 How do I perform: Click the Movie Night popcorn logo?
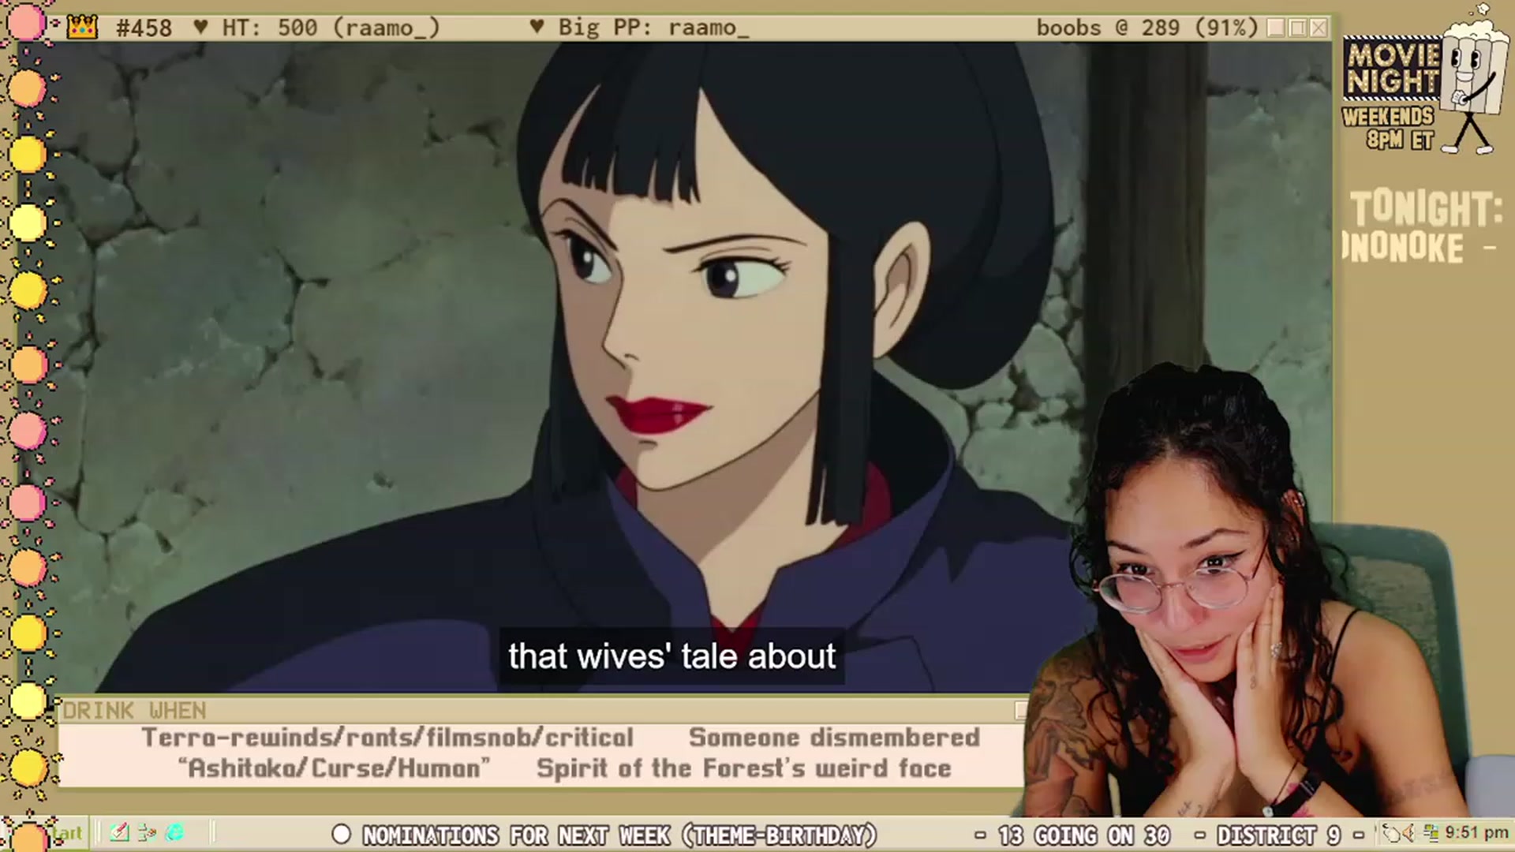(1425, 77)
